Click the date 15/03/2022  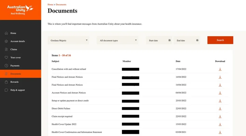click(181, 124)
